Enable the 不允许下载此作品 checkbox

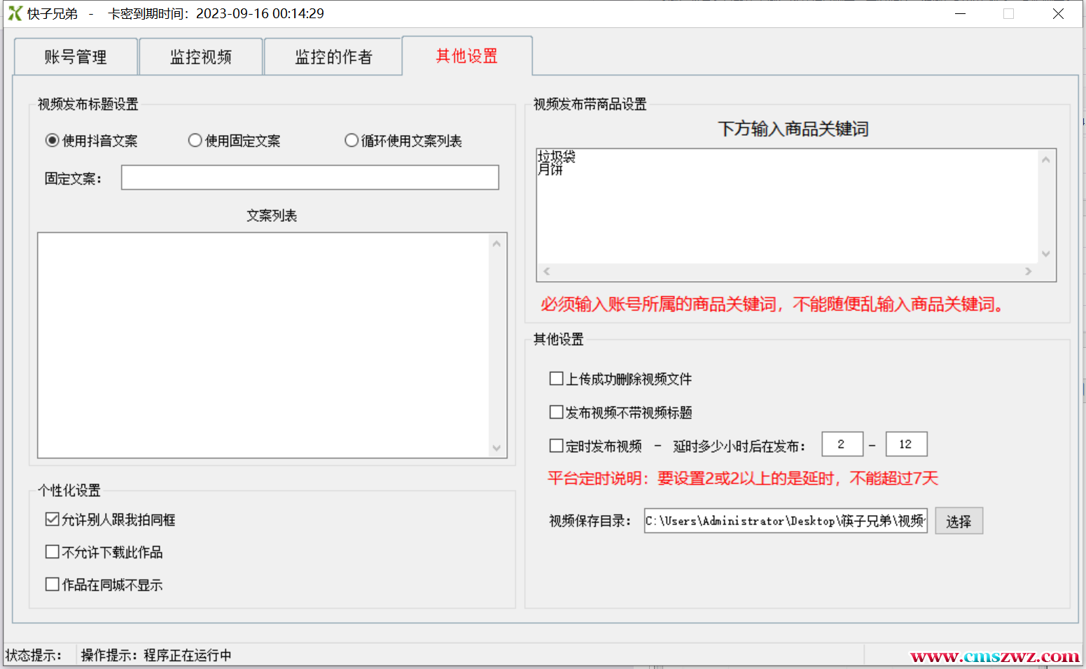pos(53,552)
